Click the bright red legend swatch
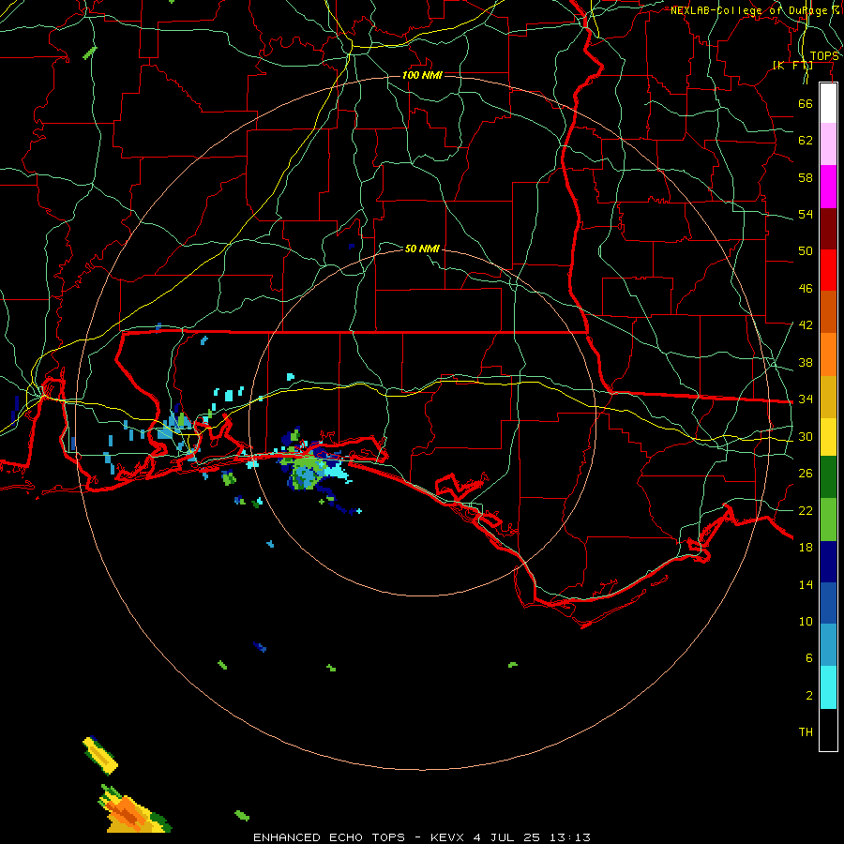 [x=828, y=270]
